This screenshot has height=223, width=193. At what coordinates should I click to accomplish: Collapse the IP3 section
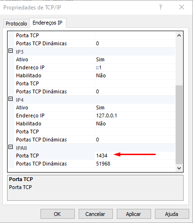pos(10,51)
